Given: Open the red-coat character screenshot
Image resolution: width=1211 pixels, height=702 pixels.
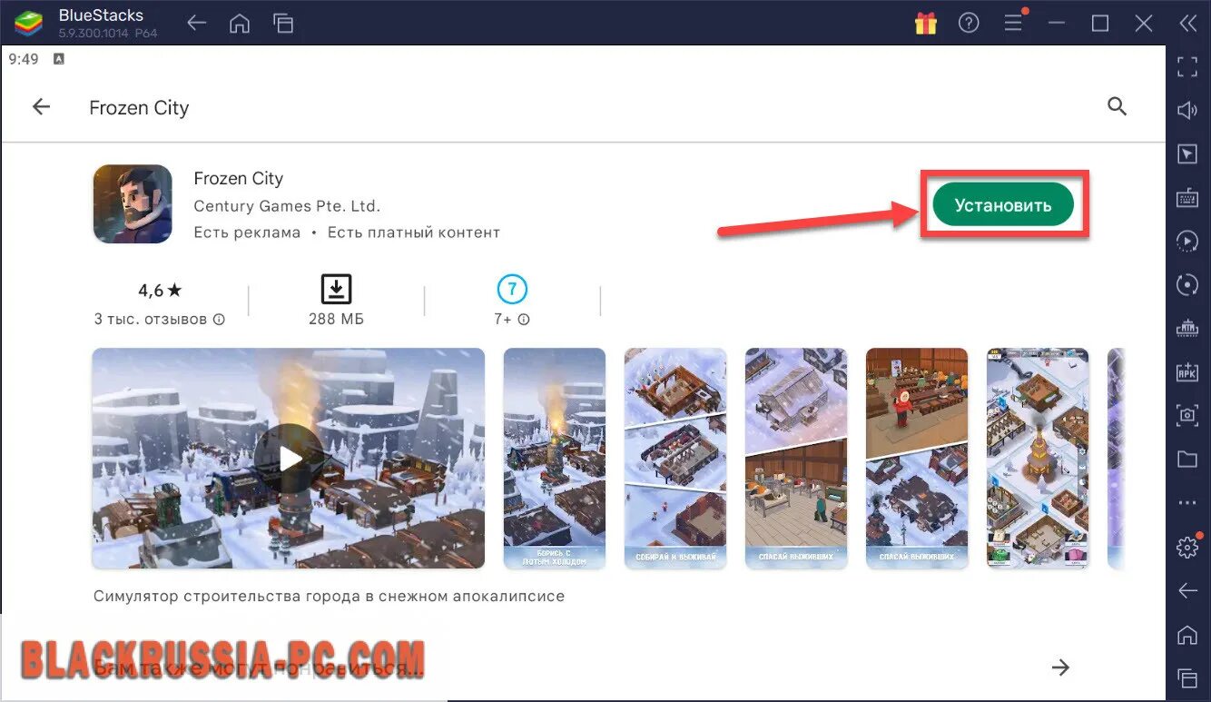Looking at the screenshot, I should 917,459.
